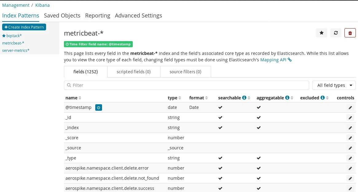Viewport: 358px width, 192px height.
Task: Open the Mapping API link
Action: pyautogui.click(x=273, y=60)
